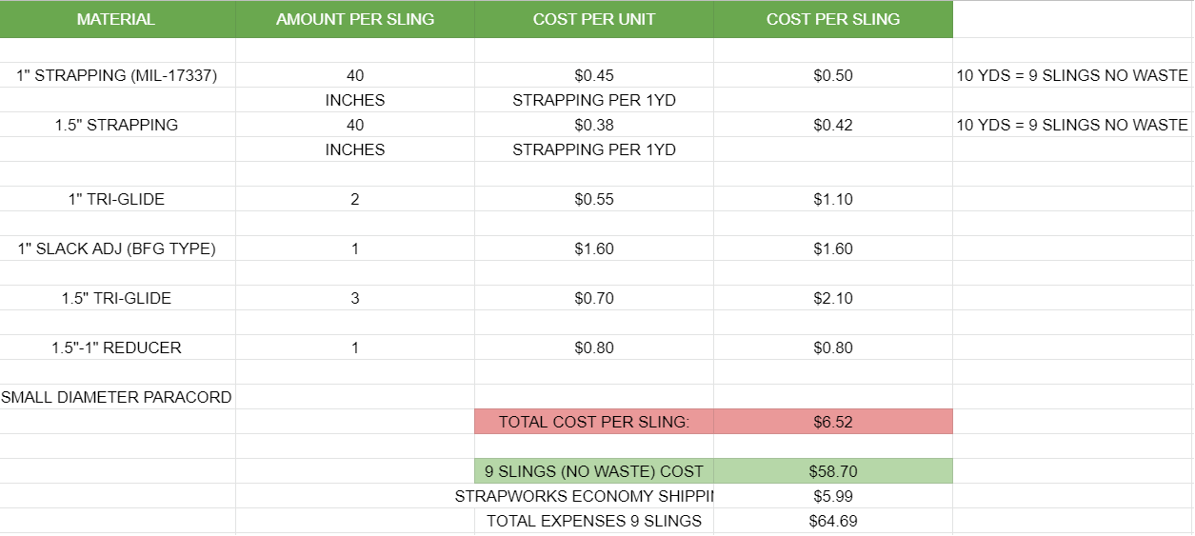
Task: Click the 1.5" STRAPPING material cell
Action: [116, 125]
